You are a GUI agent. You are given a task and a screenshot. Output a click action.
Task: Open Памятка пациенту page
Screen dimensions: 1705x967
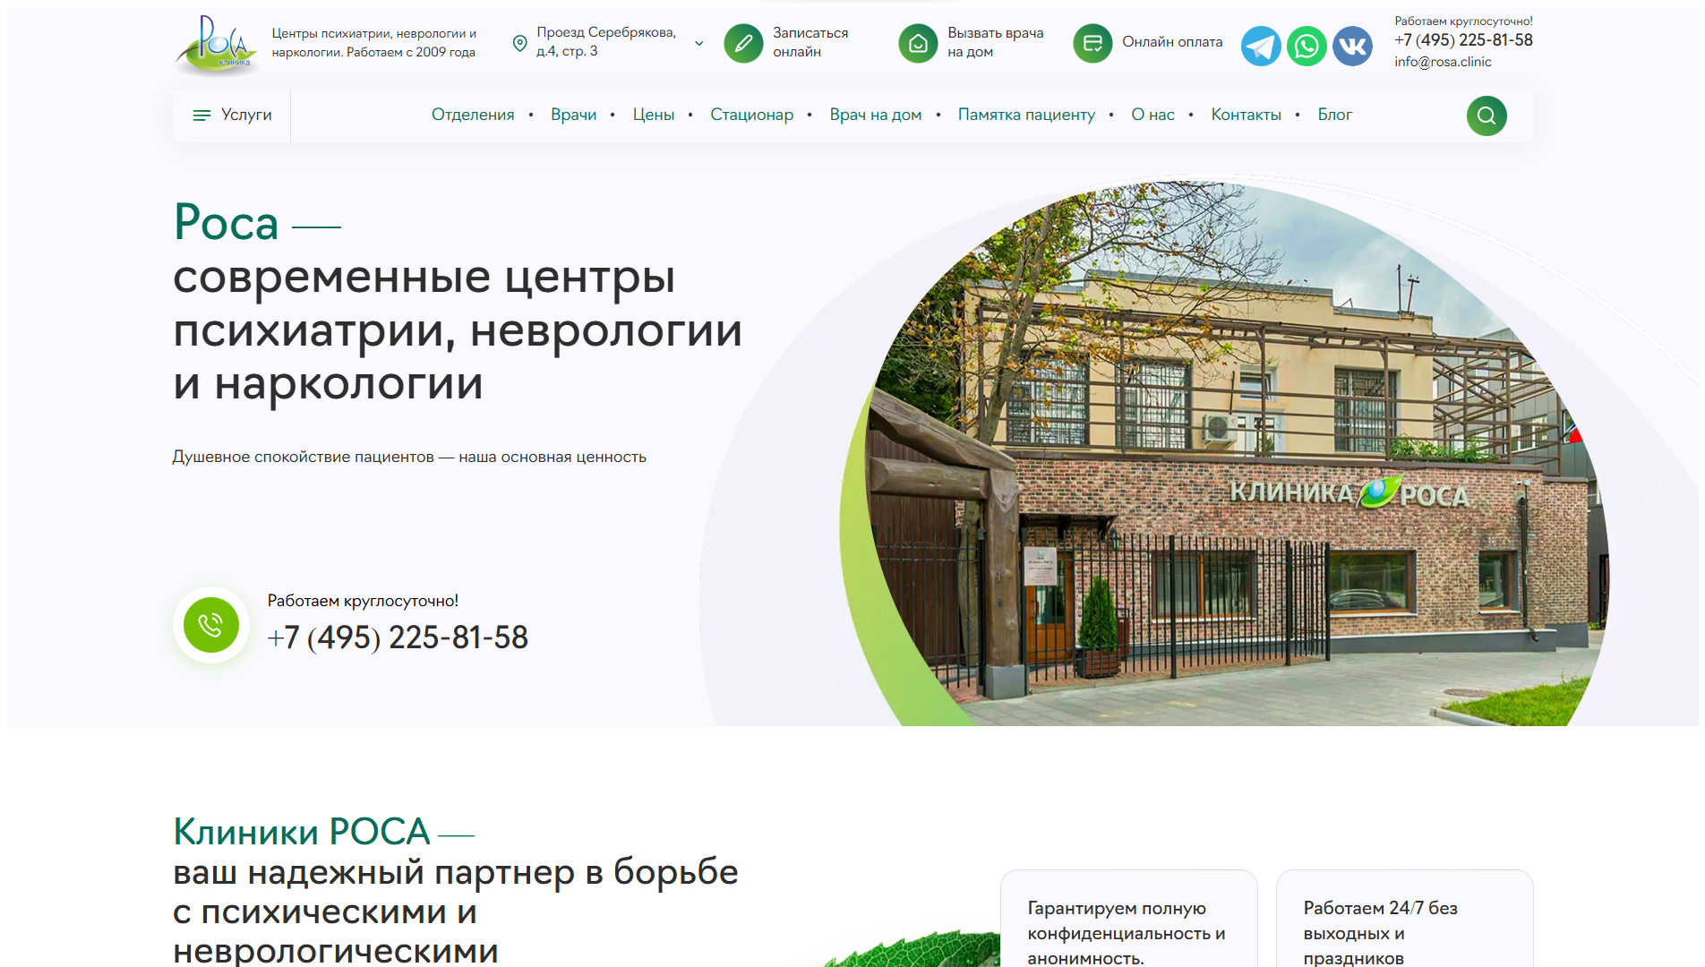coord(1026,115)
